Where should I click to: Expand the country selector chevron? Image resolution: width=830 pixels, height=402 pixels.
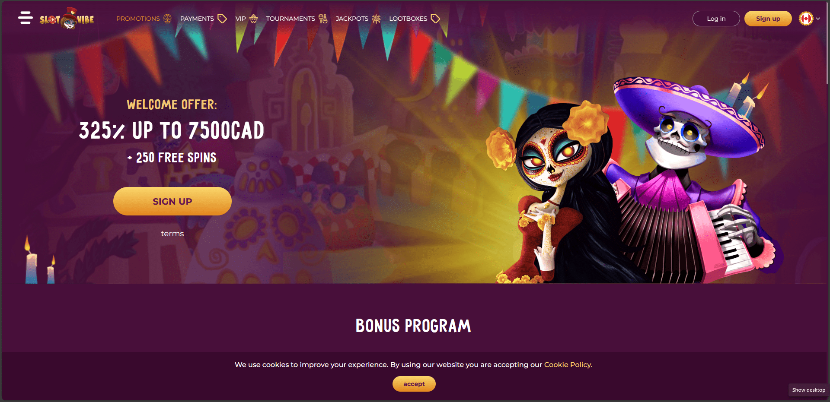tap(818, 19)
